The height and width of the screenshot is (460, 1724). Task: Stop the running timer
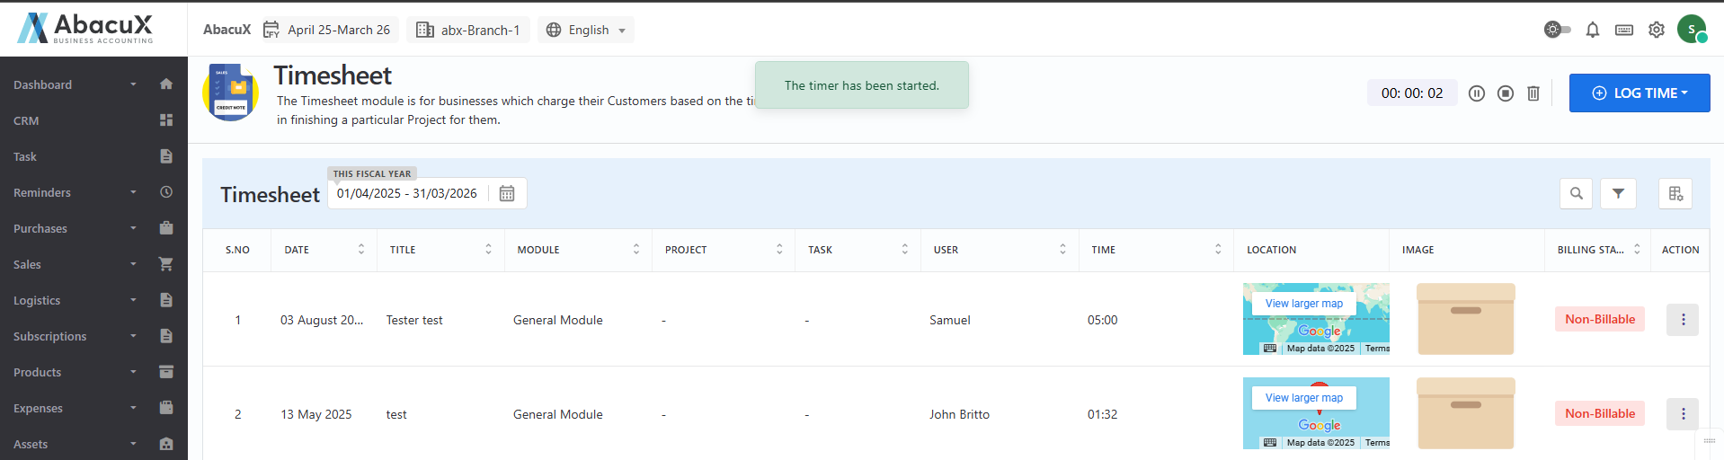point(1506,93)
